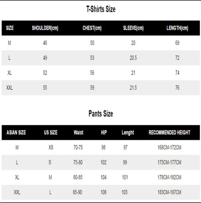Click the 20.5 sleeve measurement

click(133, 58)
